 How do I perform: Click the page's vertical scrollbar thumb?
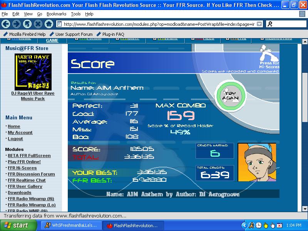tap(305, 97)
